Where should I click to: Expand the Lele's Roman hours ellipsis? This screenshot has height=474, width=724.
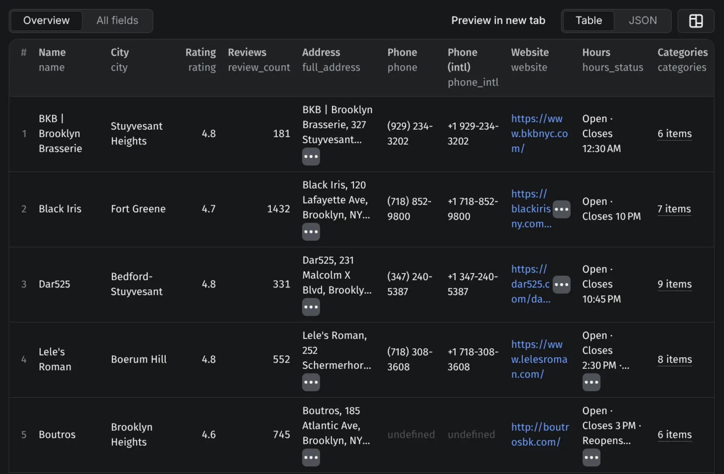(x=591, y=382)
